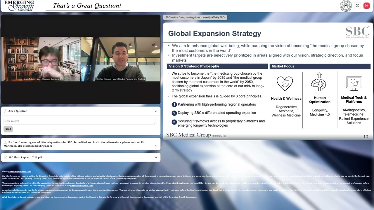Click the SBC logo on the slide
374x210 pixels.
(x=357, y=32)
